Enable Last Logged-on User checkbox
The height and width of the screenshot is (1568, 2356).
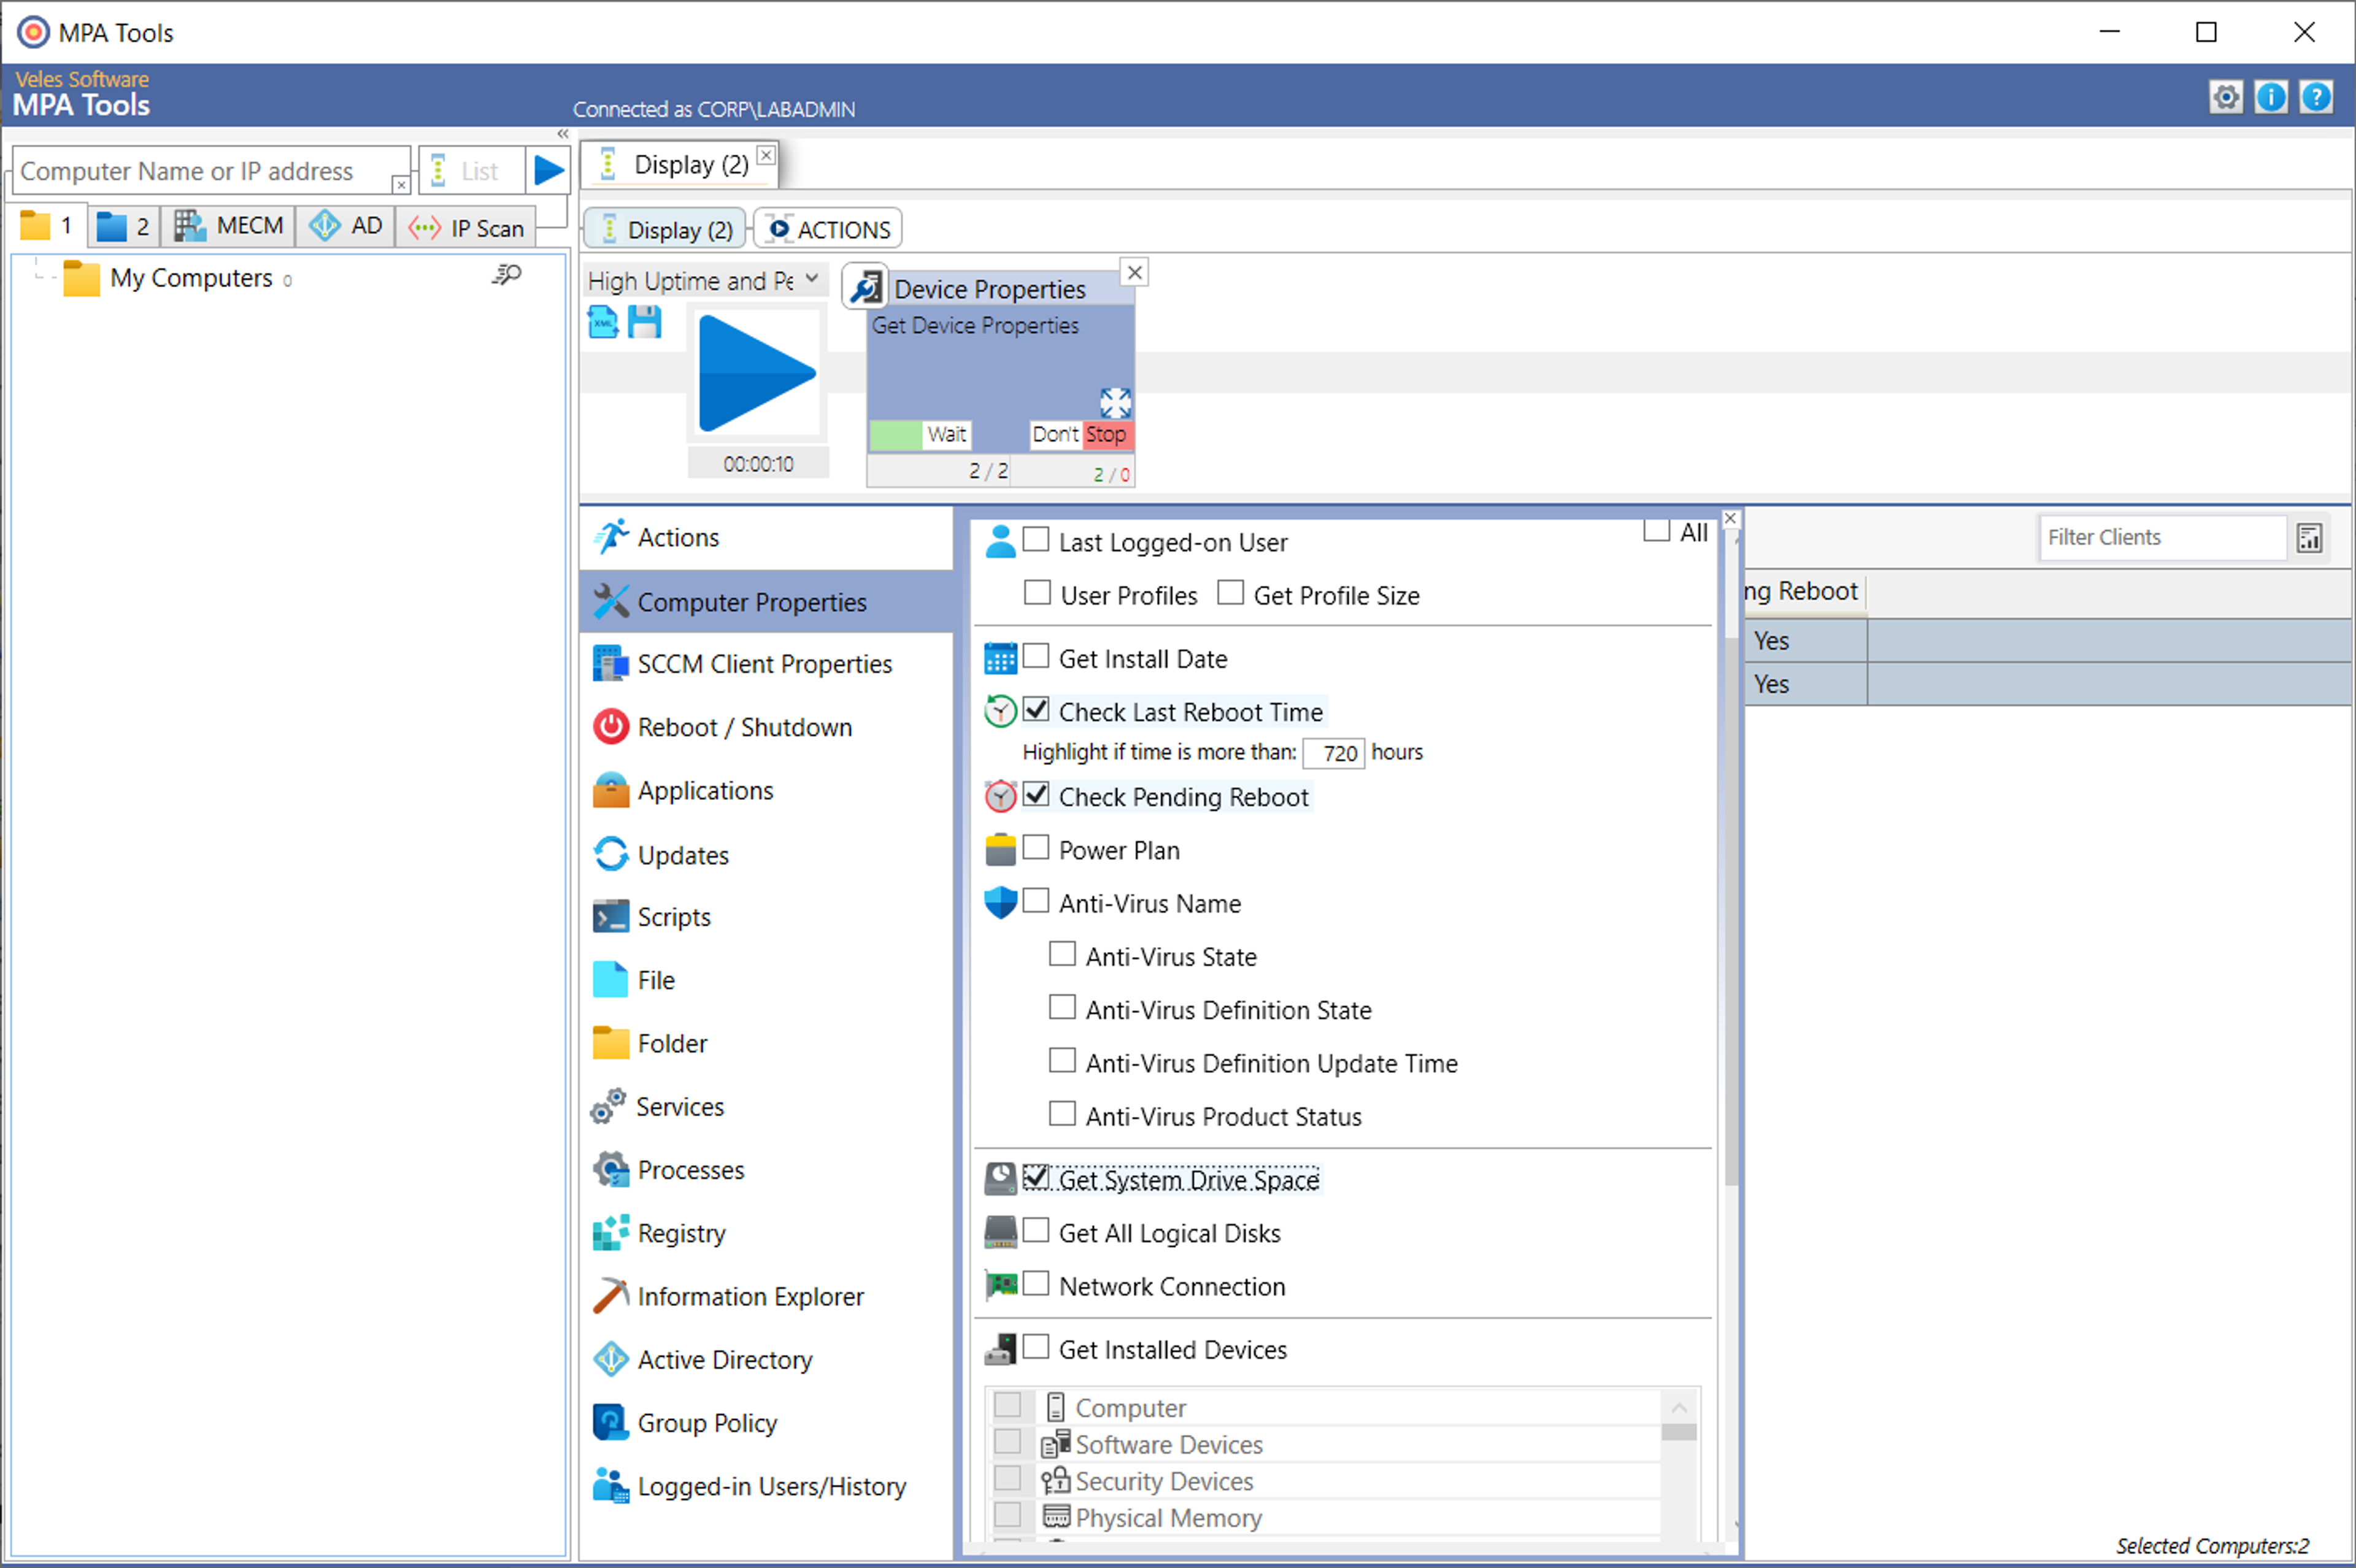1036,540
